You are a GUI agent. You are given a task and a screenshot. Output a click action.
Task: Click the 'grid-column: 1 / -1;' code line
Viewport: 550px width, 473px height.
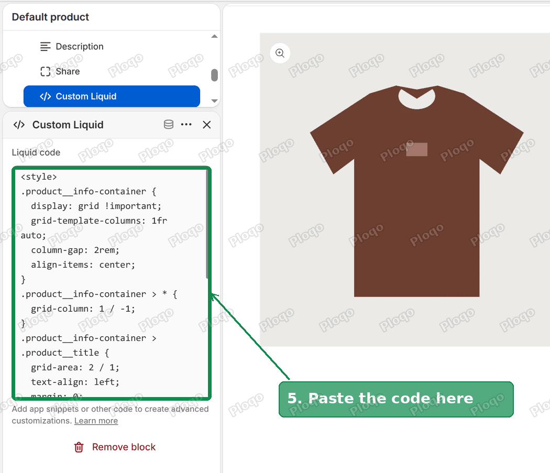[83, 309]
